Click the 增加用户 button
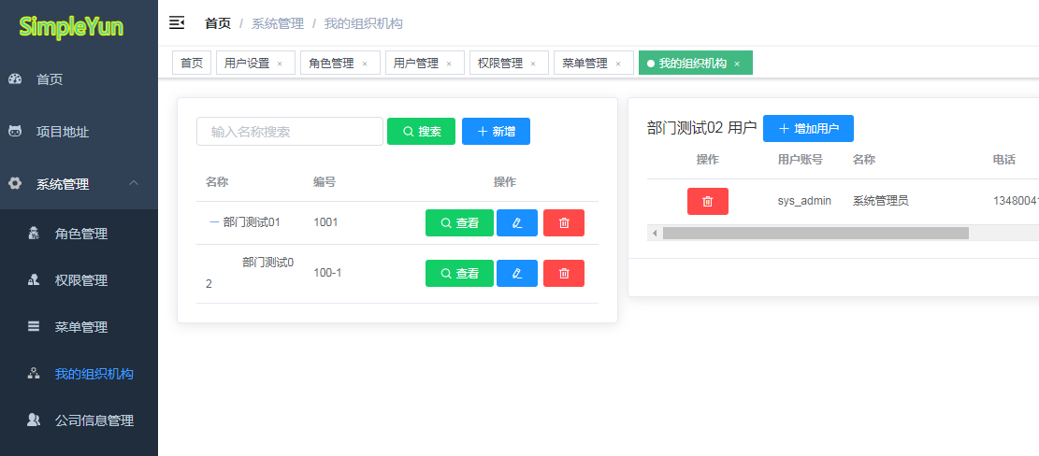 [808, 128]
